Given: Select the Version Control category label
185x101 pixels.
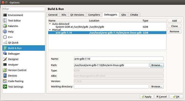Looking at the screenshot, I should tap(17, 70).
